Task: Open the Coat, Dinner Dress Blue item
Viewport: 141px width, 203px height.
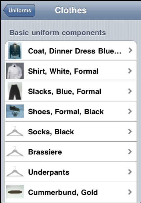Action: pos(71,51)
